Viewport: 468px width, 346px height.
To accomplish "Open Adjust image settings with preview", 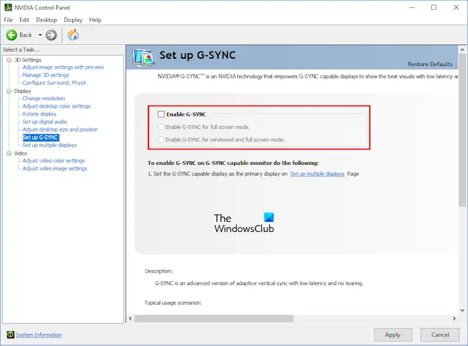I will coord(64,67).
